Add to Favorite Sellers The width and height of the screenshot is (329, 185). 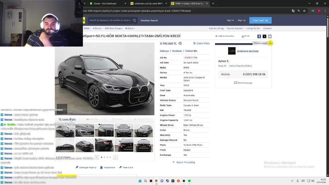pos(240,66)
